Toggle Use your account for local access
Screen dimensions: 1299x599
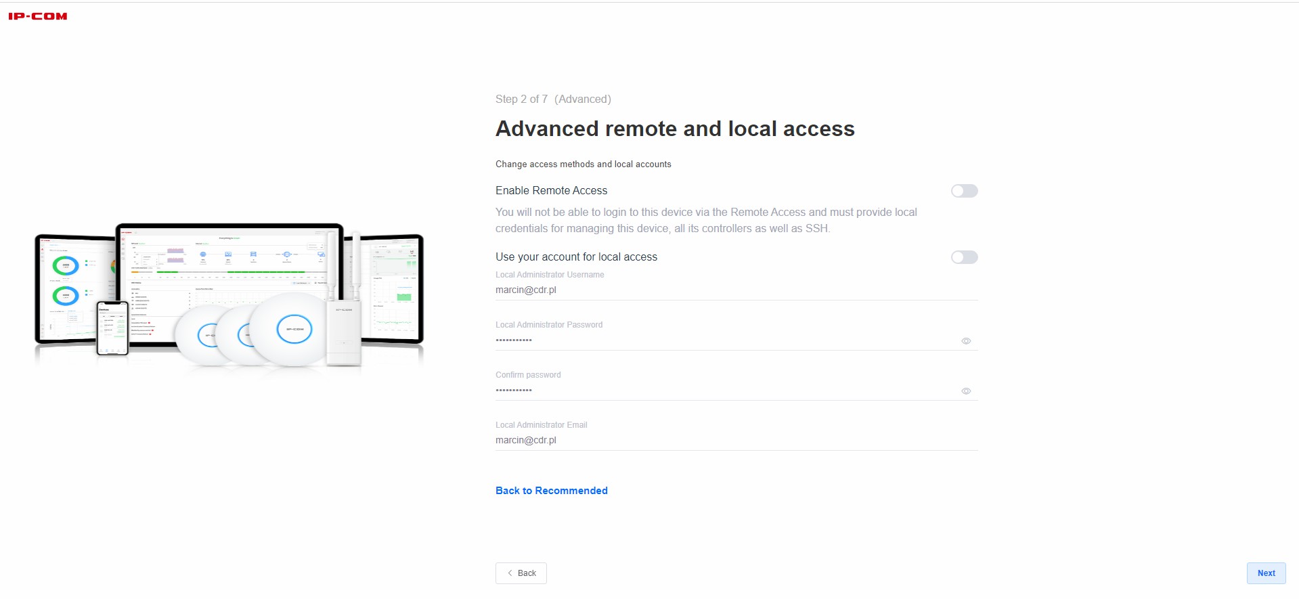coord(964,257)
